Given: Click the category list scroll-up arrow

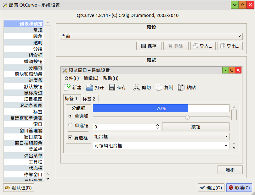Looking at the screenshot, I should [48, 23].
